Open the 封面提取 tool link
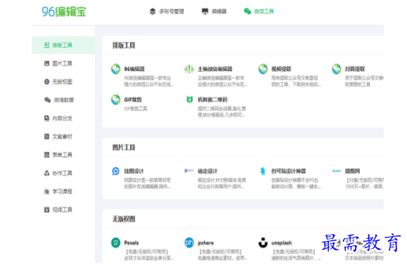This screenshot has width=407, height=265. click(x=355, y=69)
